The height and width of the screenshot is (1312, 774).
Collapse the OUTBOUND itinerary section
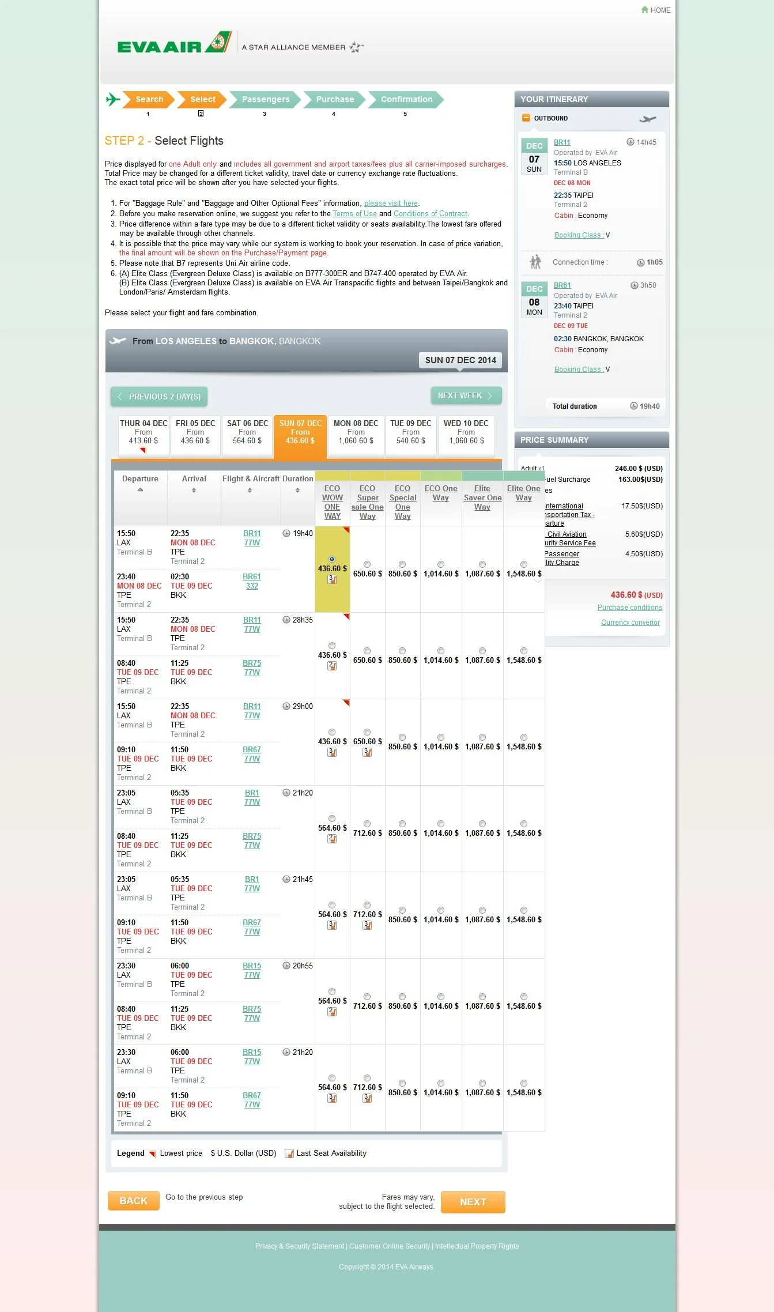(x=526, y=118)
